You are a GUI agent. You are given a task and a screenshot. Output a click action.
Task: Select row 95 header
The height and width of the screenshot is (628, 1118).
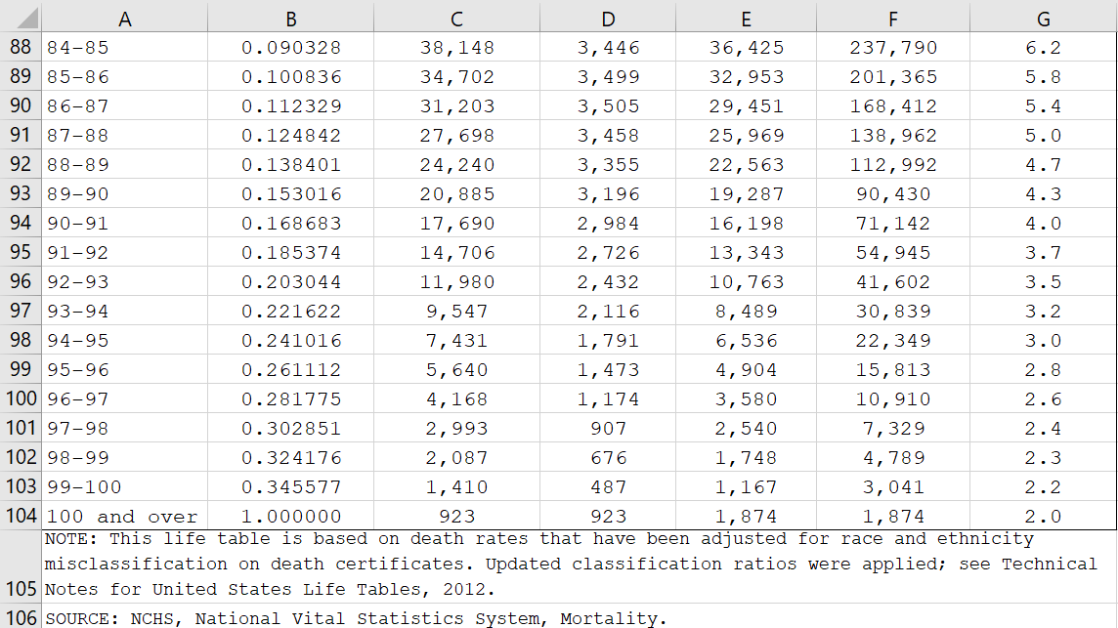point(18,252)
